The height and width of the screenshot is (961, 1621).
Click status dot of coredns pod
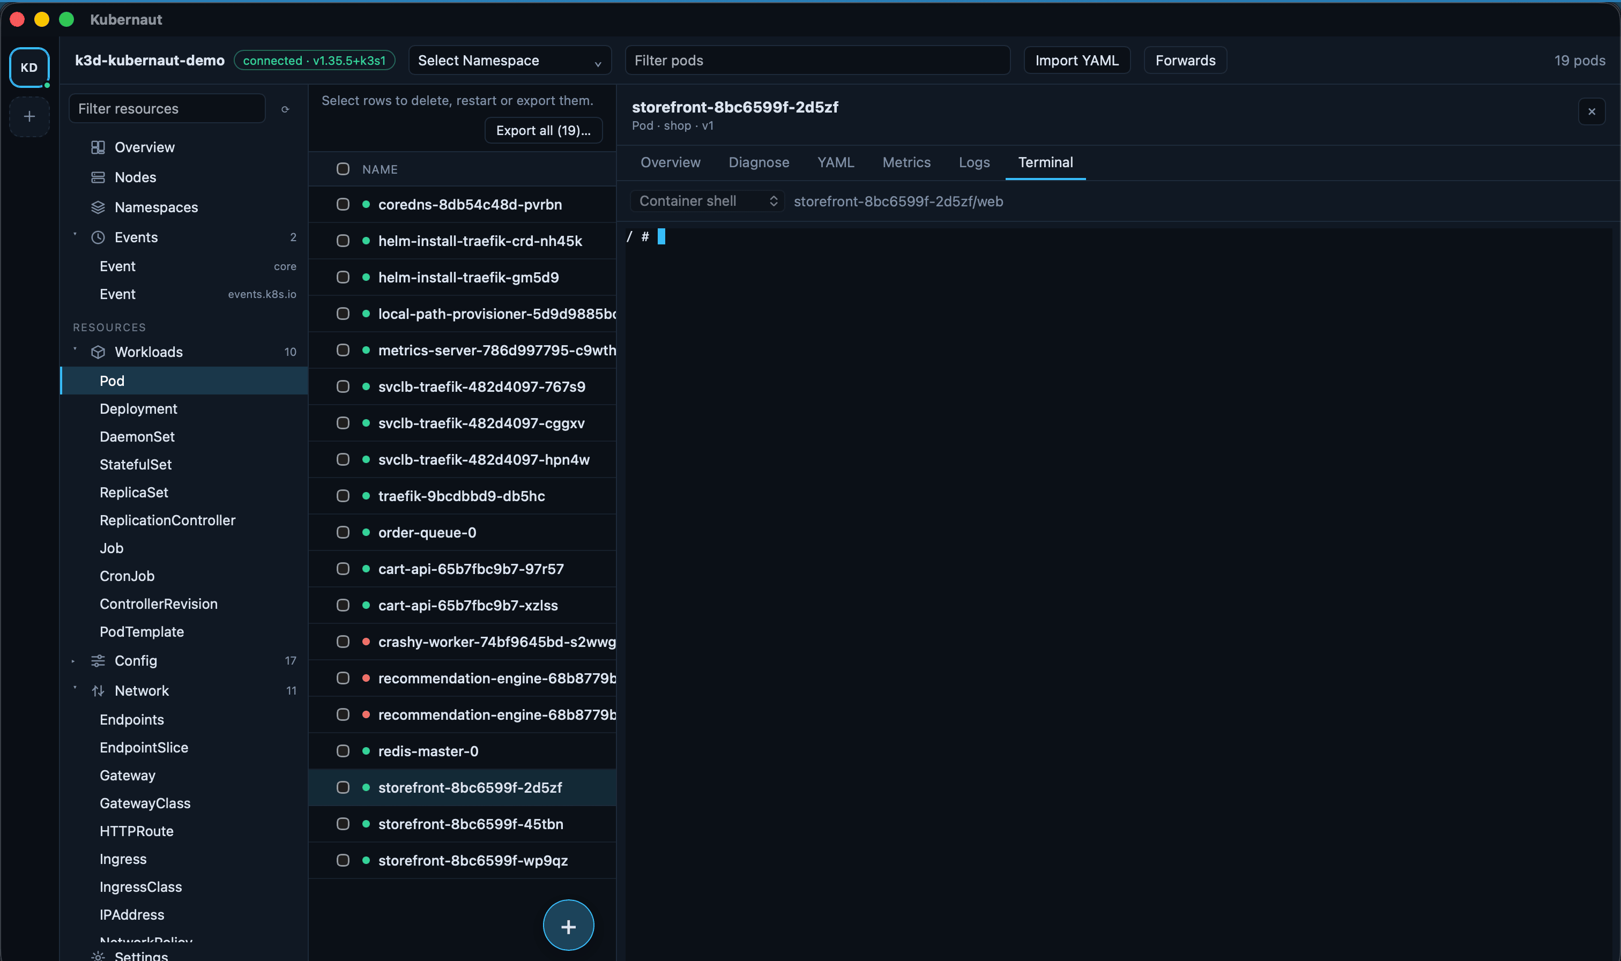tap(366, 205)
